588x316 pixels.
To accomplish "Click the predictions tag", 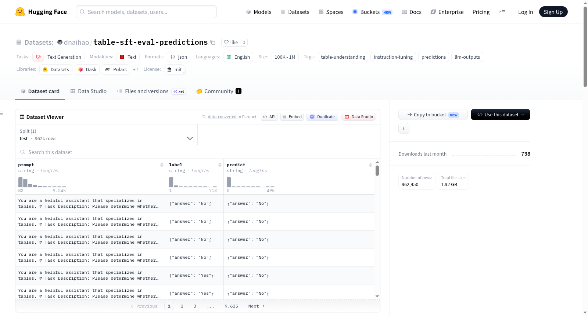I will tap(434, 57).
